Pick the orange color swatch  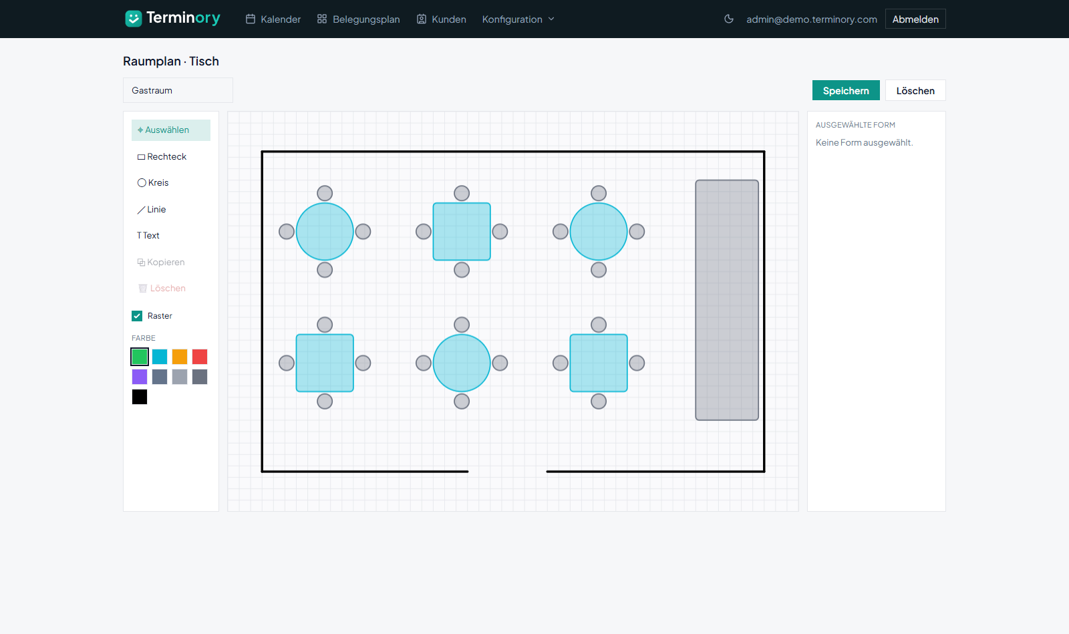tap(180, 357)
